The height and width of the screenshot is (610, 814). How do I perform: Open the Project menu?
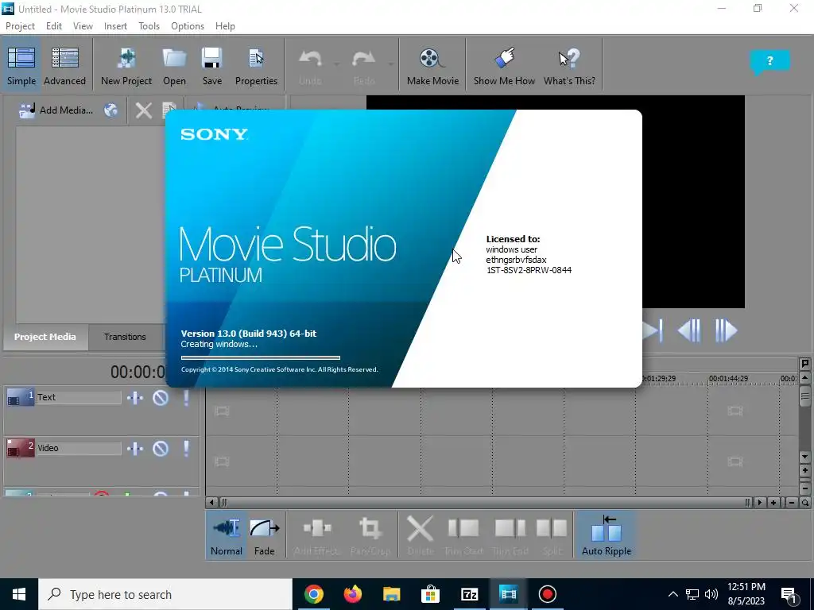(20, 26)
